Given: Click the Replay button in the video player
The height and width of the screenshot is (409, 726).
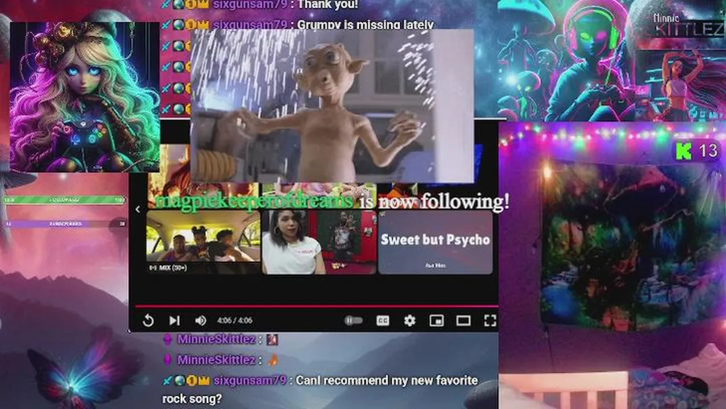Looking at the screenshot, I should click(148, 320).
